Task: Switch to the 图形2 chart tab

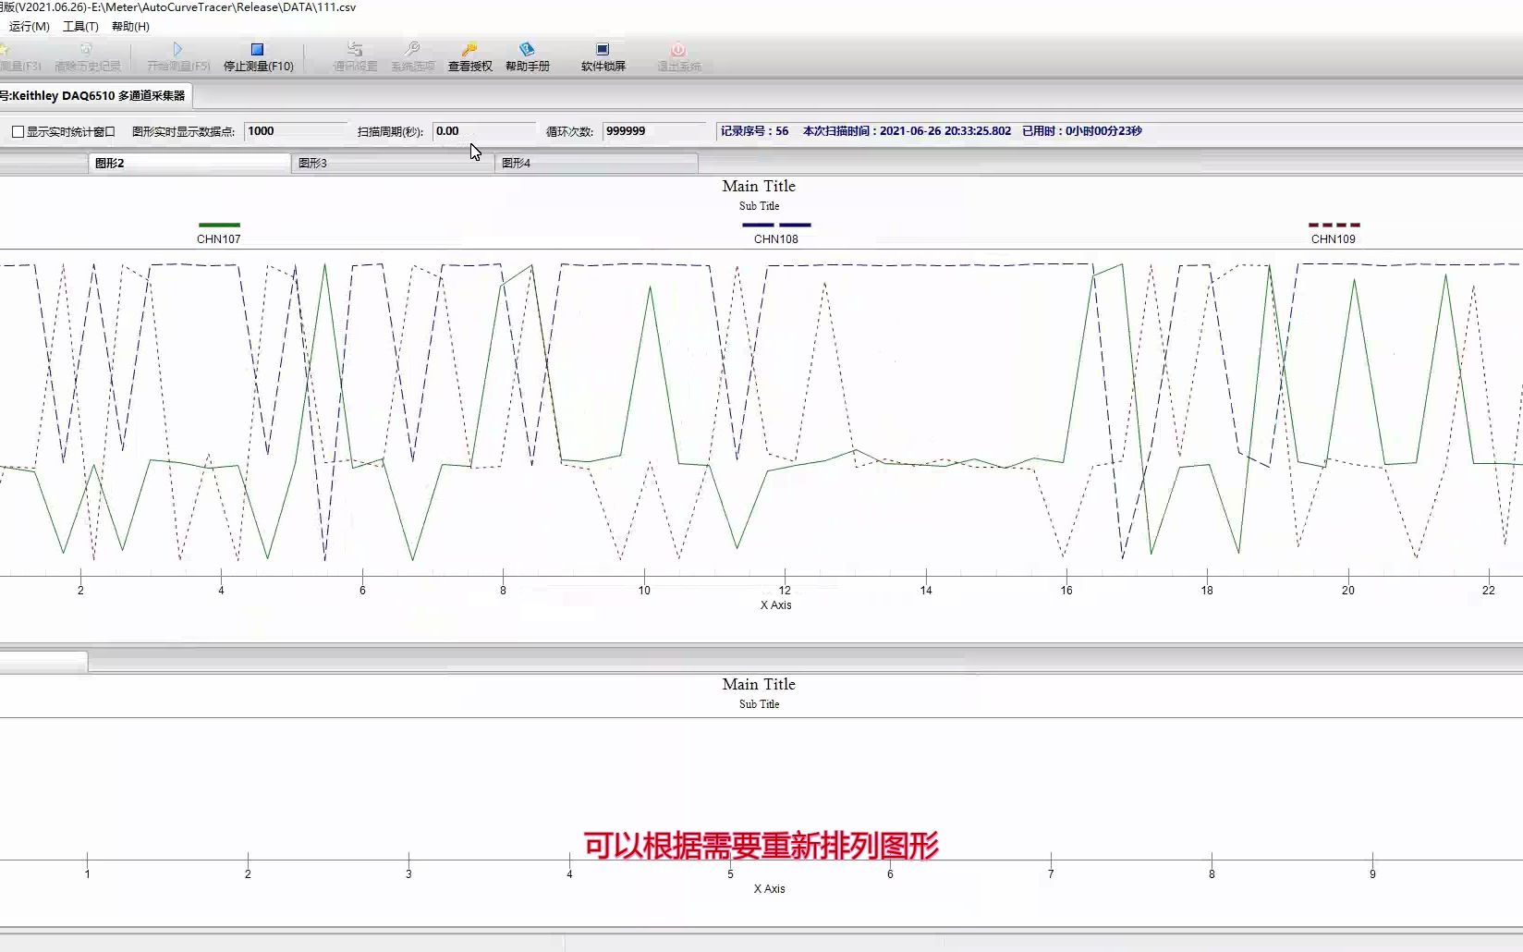Action: [189, 163]
